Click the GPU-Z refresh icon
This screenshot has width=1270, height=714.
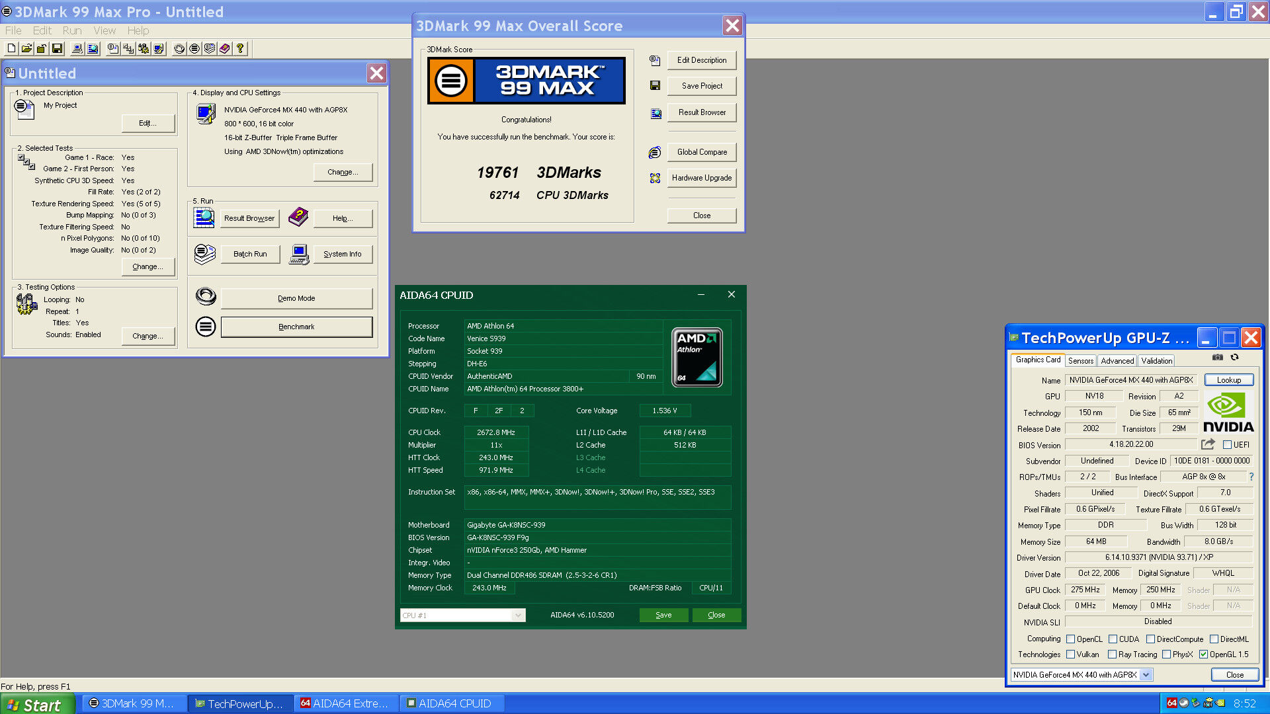[1234, 357]
